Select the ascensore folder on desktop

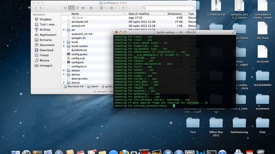point(263,102)
